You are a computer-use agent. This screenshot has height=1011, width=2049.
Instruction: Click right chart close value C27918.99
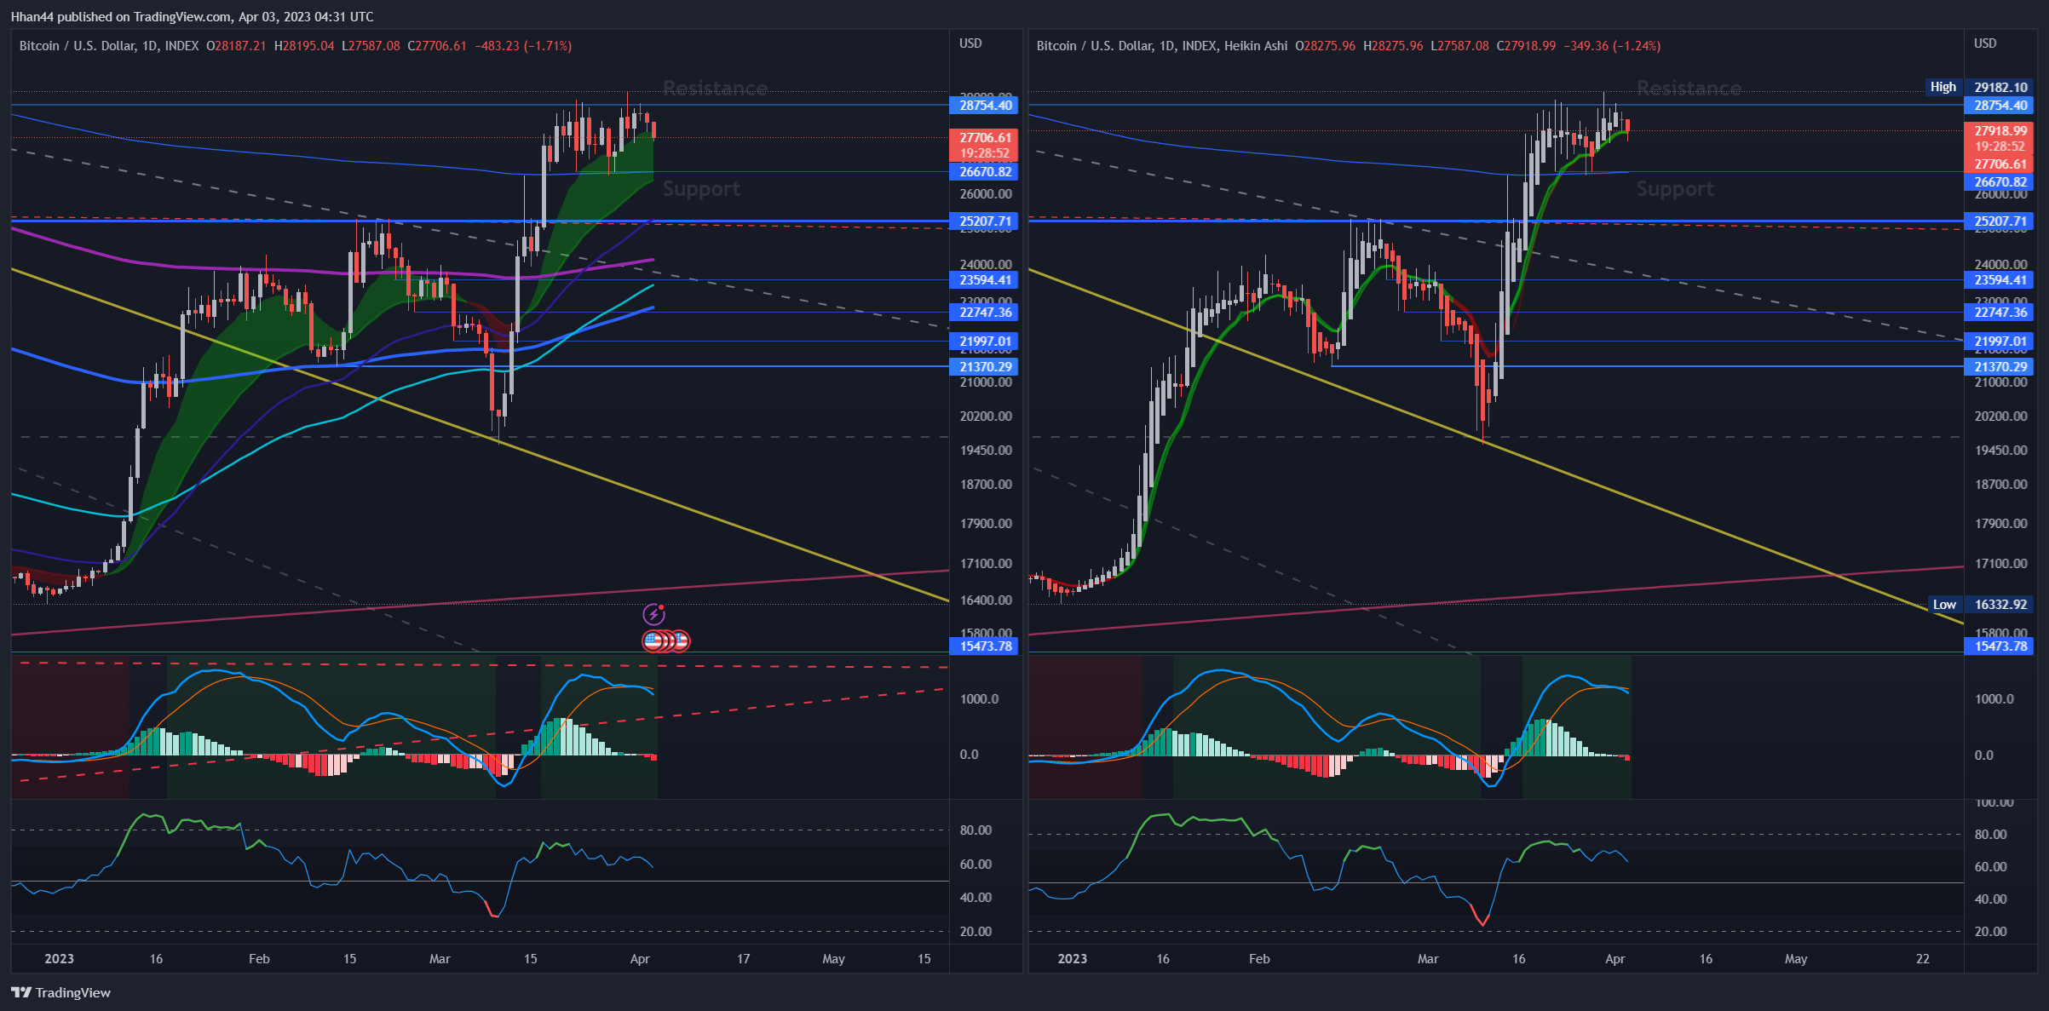pos(1527,46)
